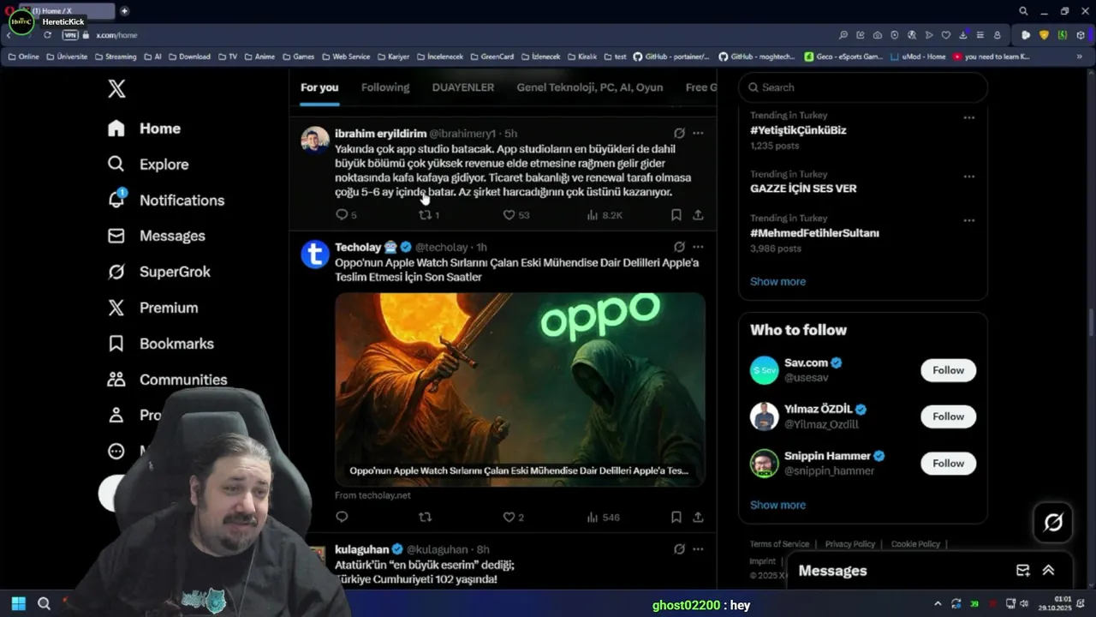Open Terms of Service link
Viewport: 1096px width, 617px height.
(779, 544)
